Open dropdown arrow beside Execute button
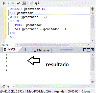96x93 pixels. (9, 4)
